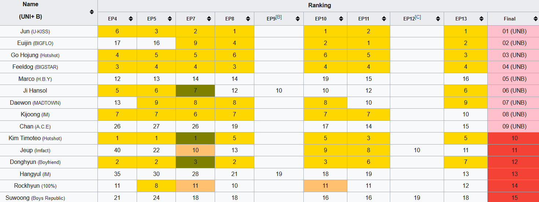Image resolution: width=539 pixels, height=202 pixels.
Task: Sort the EP10 ranking column
Action: point(341,19)
